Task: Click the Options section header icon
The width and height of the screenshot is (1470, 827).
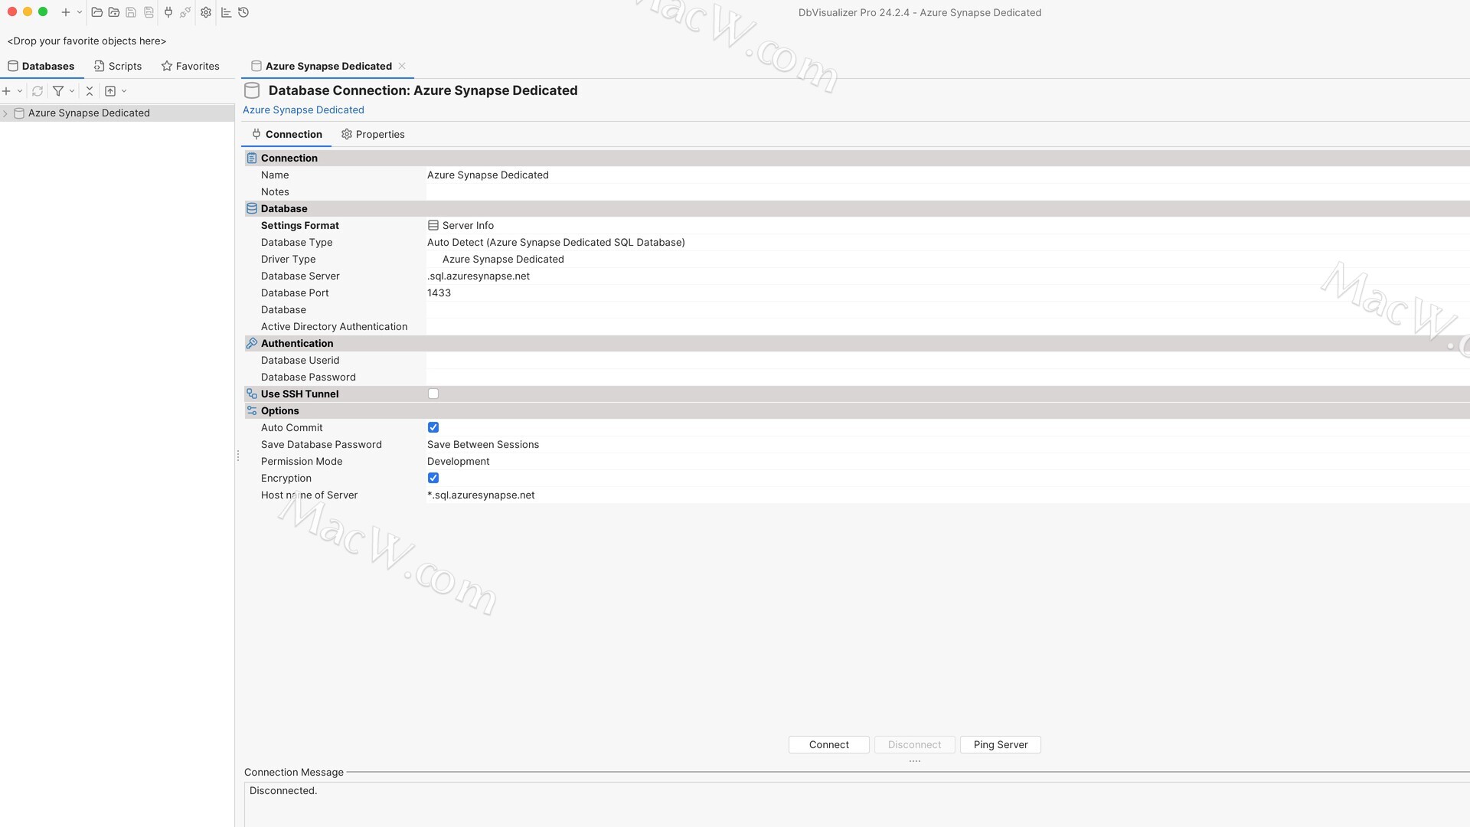Action: click(252, 410)
